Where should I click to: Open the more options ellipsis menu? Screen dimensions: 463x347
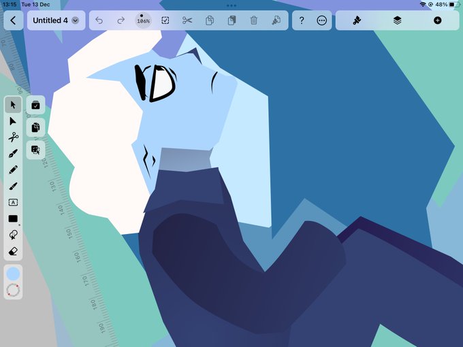pyautogui.click(x=321, y=20)
